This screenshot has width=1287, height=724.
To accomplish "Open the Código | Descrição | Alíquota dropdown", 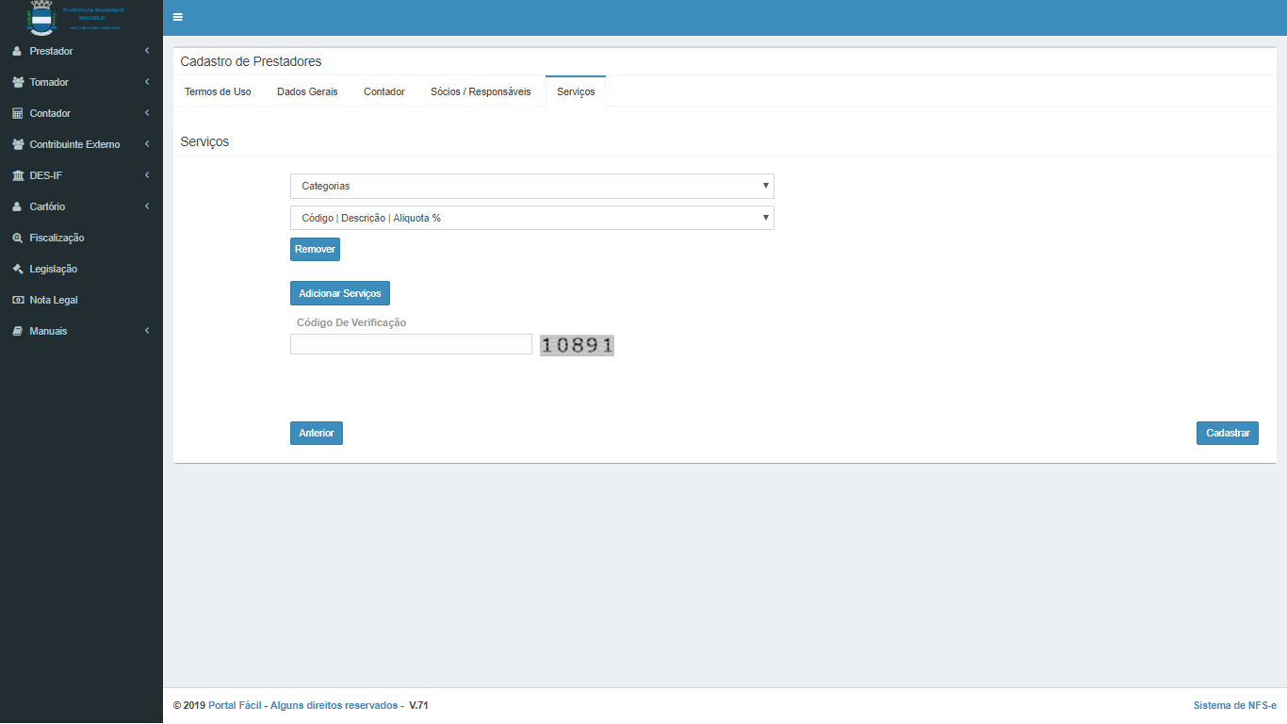I will point(531,218).
